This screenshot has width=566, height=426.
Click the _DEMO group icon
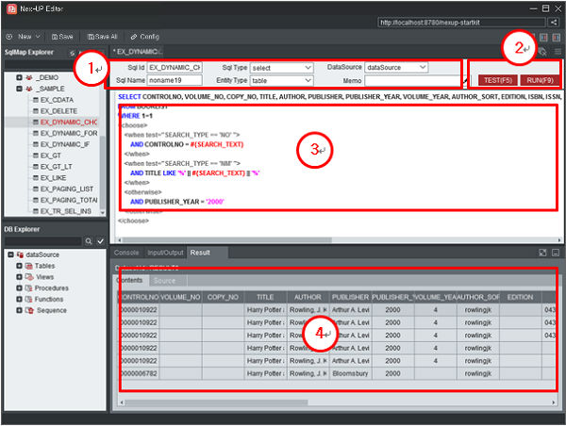(x=29, y=77)
